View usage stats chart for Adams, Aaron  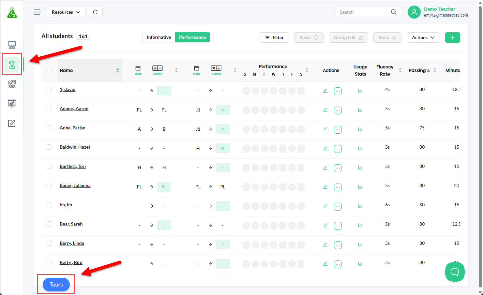pos(360,110)
